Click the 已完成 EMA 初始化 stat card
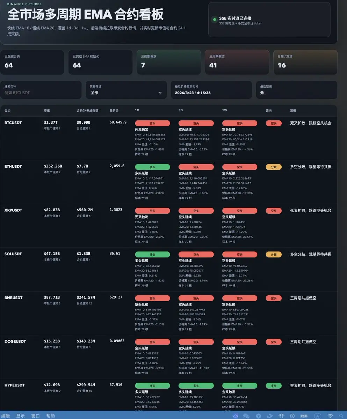The height and width of the screenshot is (419, 347). click(100, 62)
